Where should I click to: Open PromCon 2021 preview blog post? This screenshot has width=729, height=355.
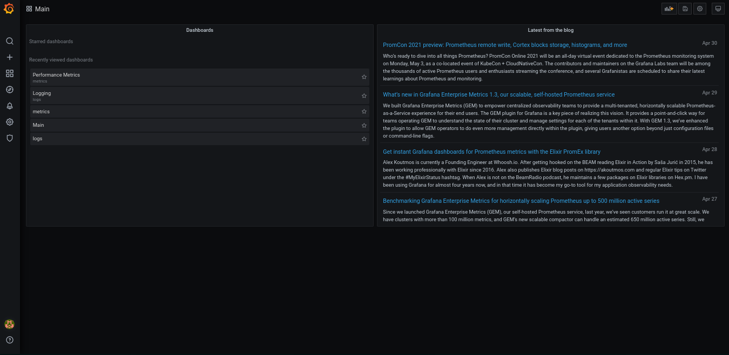click(x=505, y=45)
